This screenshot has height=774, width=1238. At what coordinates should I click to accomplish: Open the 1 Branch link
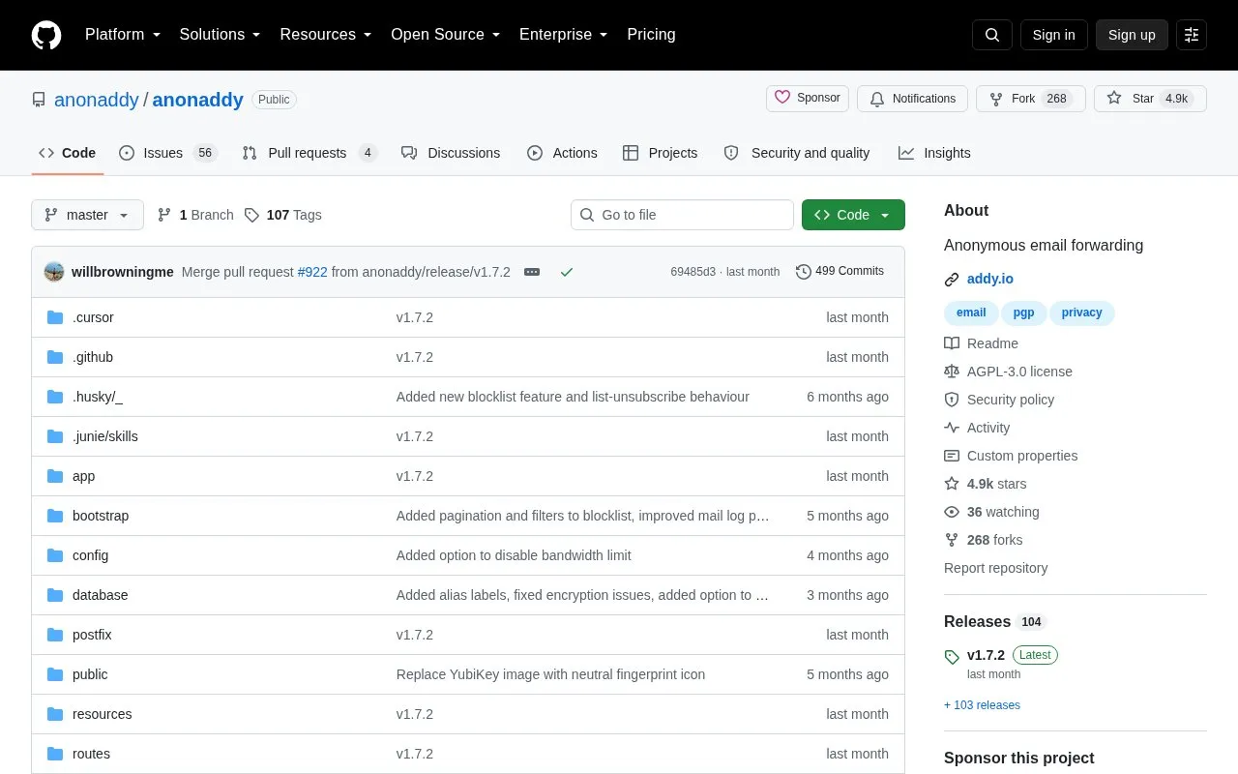click(x=195, y=215)
